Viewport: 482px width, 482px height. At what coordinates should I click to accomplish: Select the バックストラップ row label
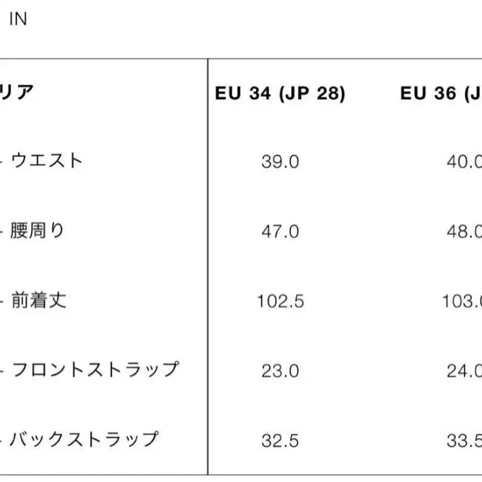pyautogui.click(x=84, y=439)
